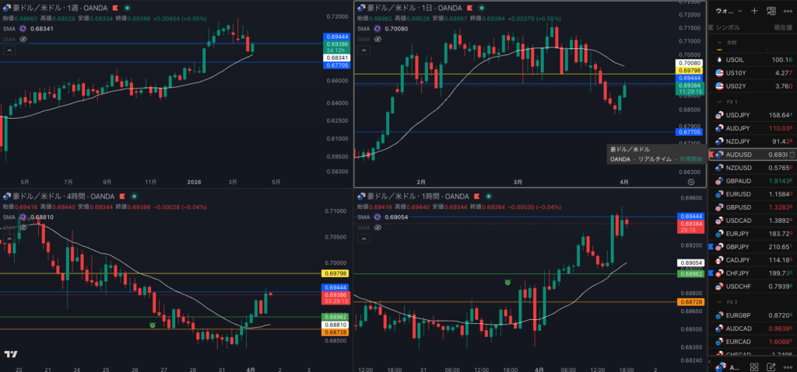Click green market status dot on 1-hour chart
The height and width of the screenshot is (372, 797).
(488, 196)
